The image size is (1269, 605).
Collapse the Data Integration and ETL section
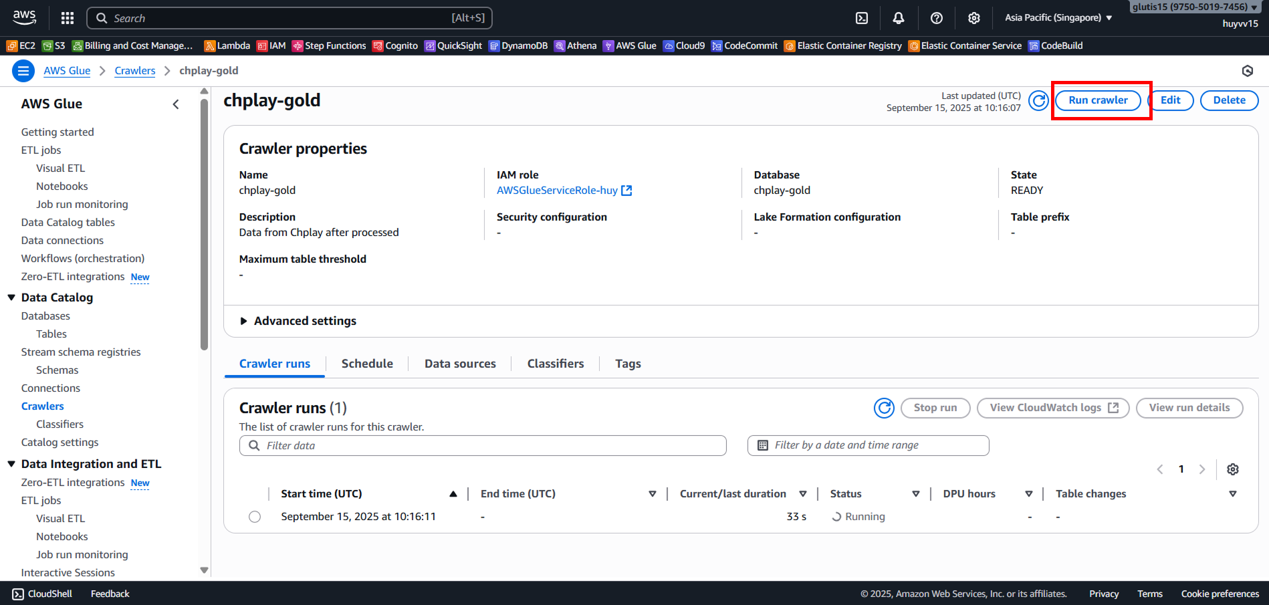(11, 464)
